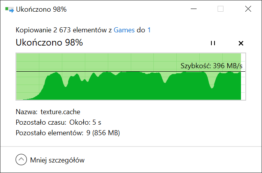Click the window title "Ukończono 98%" text
Image resolution: width=262 pixels, height=173 pixels.
[x=41, y=9]
